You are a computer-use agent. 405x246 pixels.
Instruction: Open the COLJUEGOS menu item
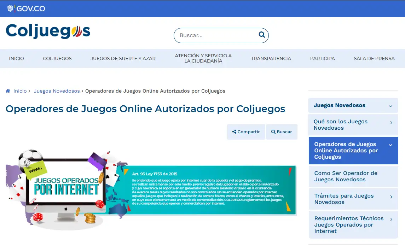pyautogui.click(x=57, y=59)
